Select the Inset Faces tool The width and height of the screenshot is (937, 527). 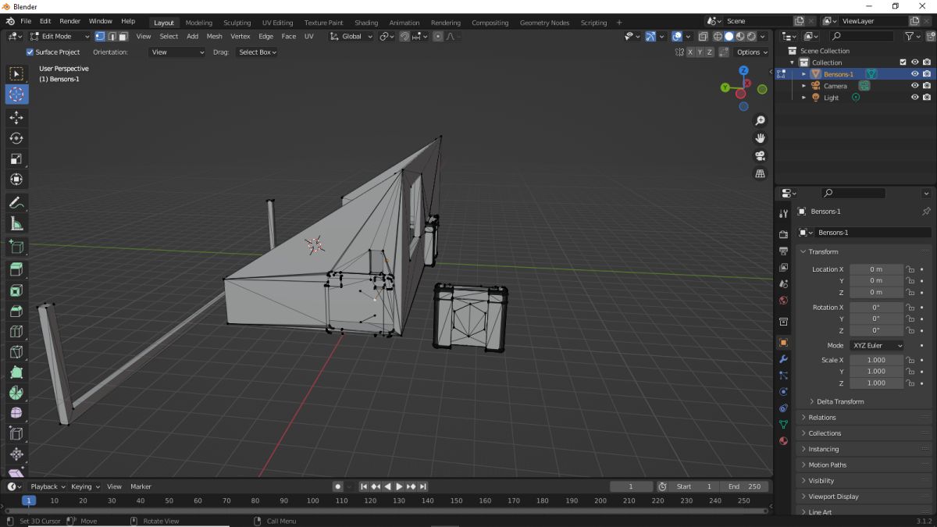point(16,290)
